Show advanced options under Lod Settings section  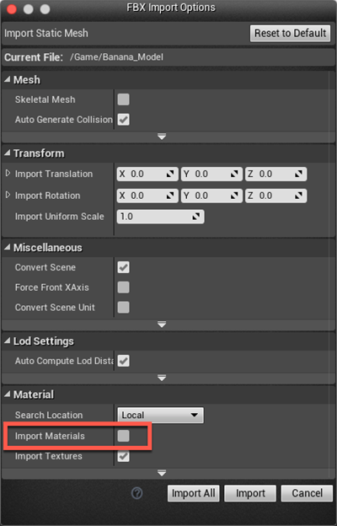point(162,378)
